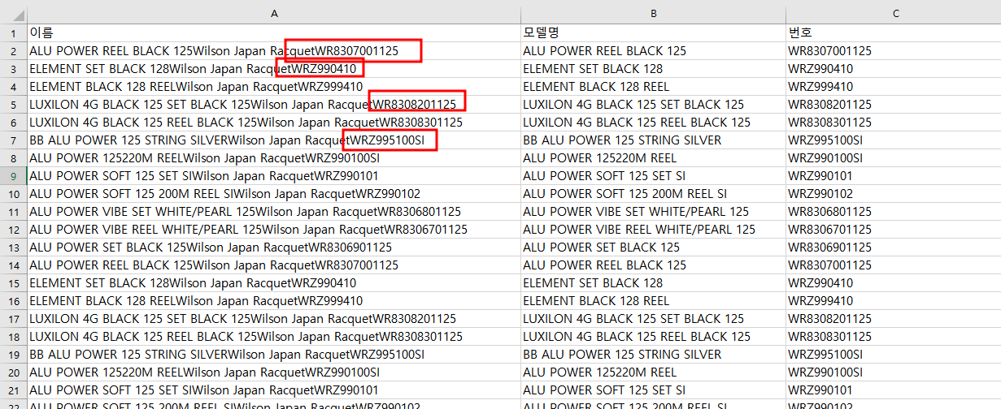Select column A header
The image size is (1001, 409).
tap(274, 14)
